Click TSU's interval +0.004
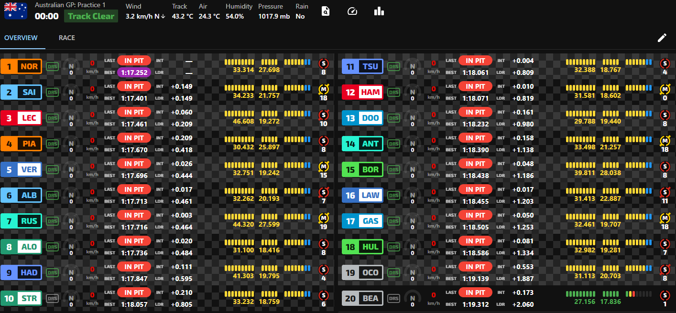Image resolution: width=676 pixels, height=313 pixels. [523, 61]
